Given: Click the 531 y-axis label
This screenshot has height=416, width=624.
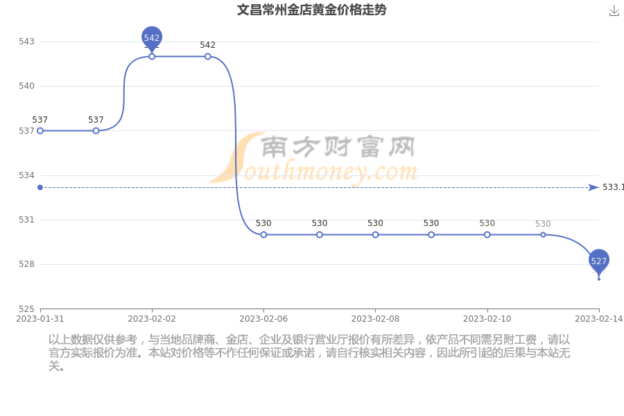Looking at the screenshot, I should (26, 220).
